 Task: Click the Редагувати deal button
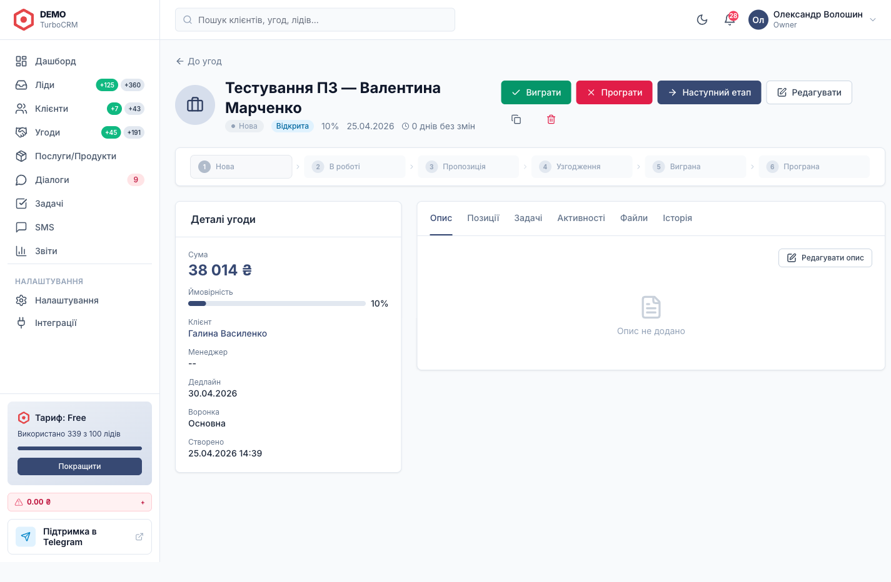coord(809,92)
